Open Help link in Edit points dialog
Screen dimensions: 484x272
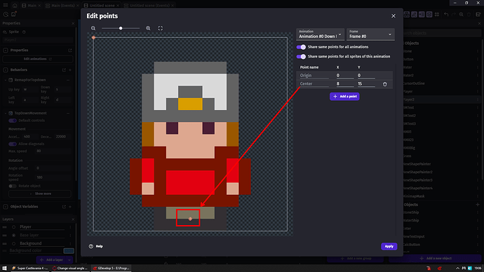(96, 246)
